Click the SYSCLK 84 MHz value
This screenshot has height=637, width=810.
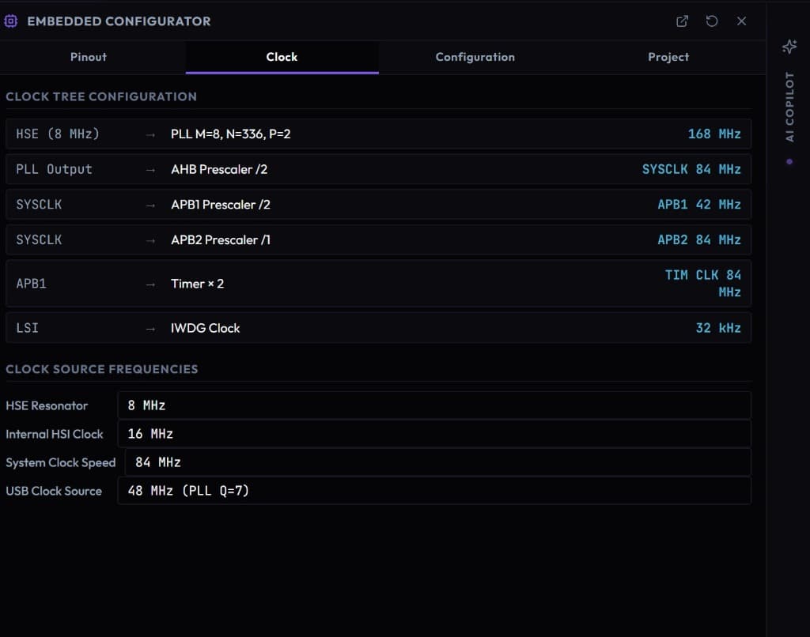691,169
